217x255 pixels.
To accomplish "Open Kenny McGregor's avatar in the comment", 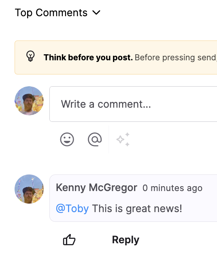I will 29,189.
